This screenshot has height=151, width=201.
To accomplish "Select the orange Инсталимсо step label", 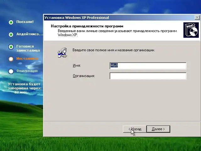I will [x=27, y=59].
